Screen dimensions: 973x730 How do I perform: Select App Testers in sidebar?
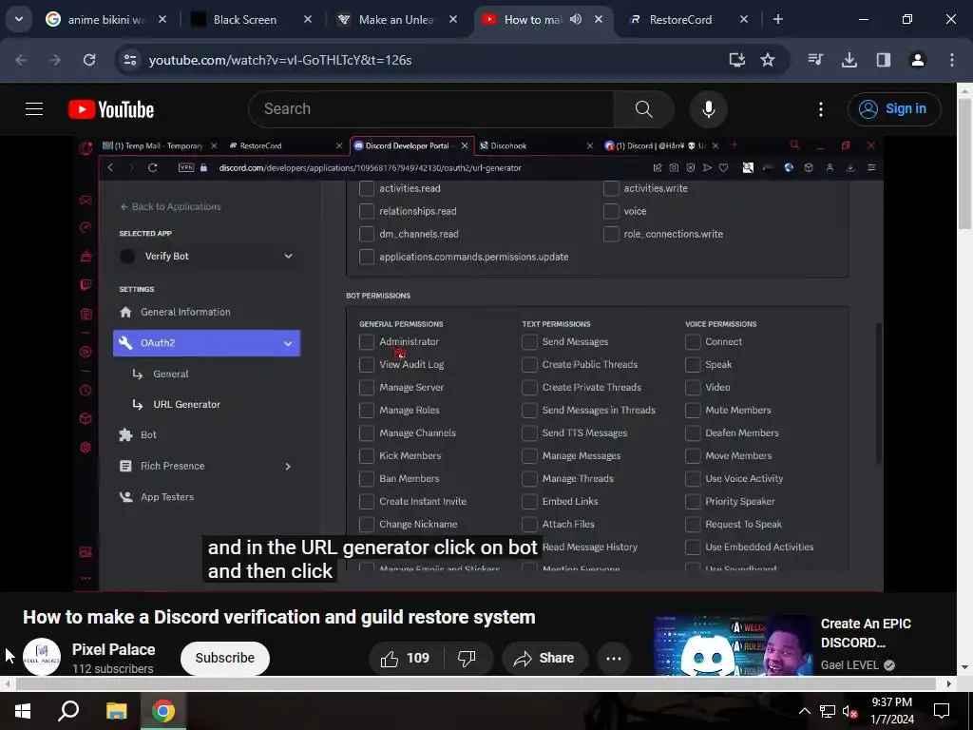(166, 497)
